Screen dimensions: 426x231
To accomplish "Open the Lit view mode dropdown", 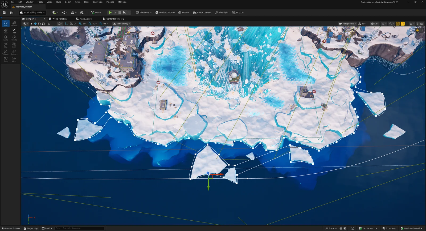I will (375, 24).
